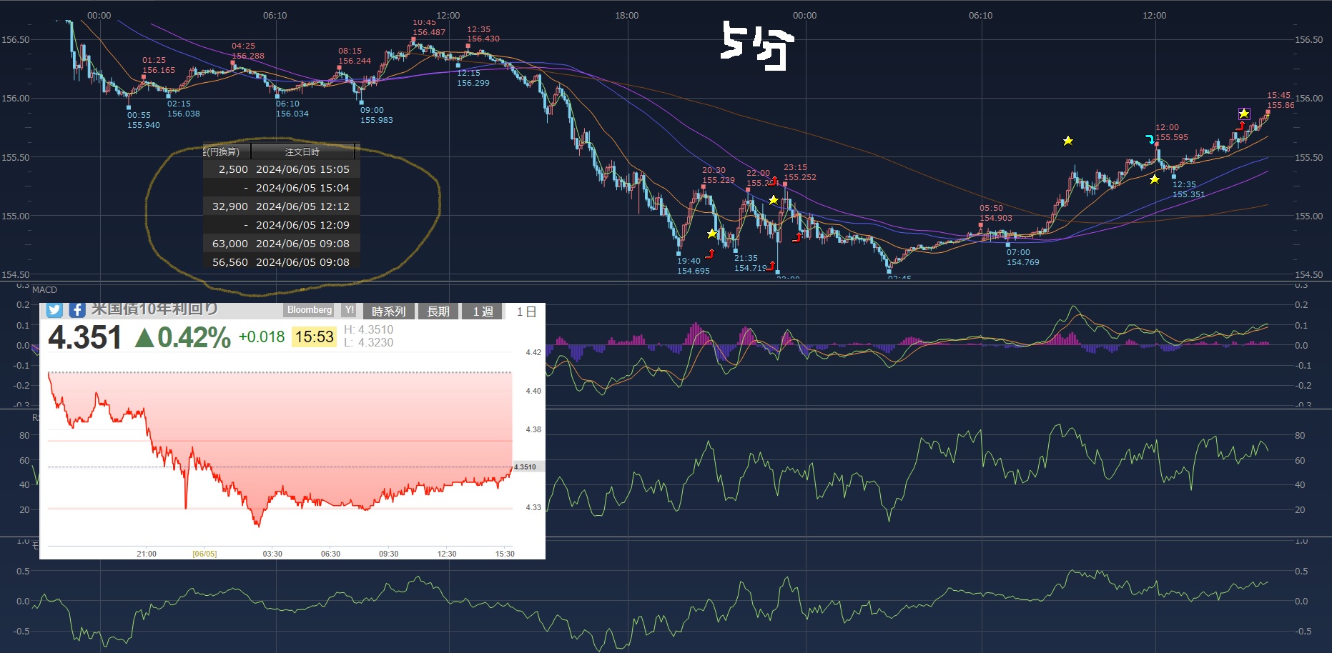This screenshot has height=653, width=1332.
Task: Click the yellow star near 12:35 low
Action: click(x=1155, y=179)
